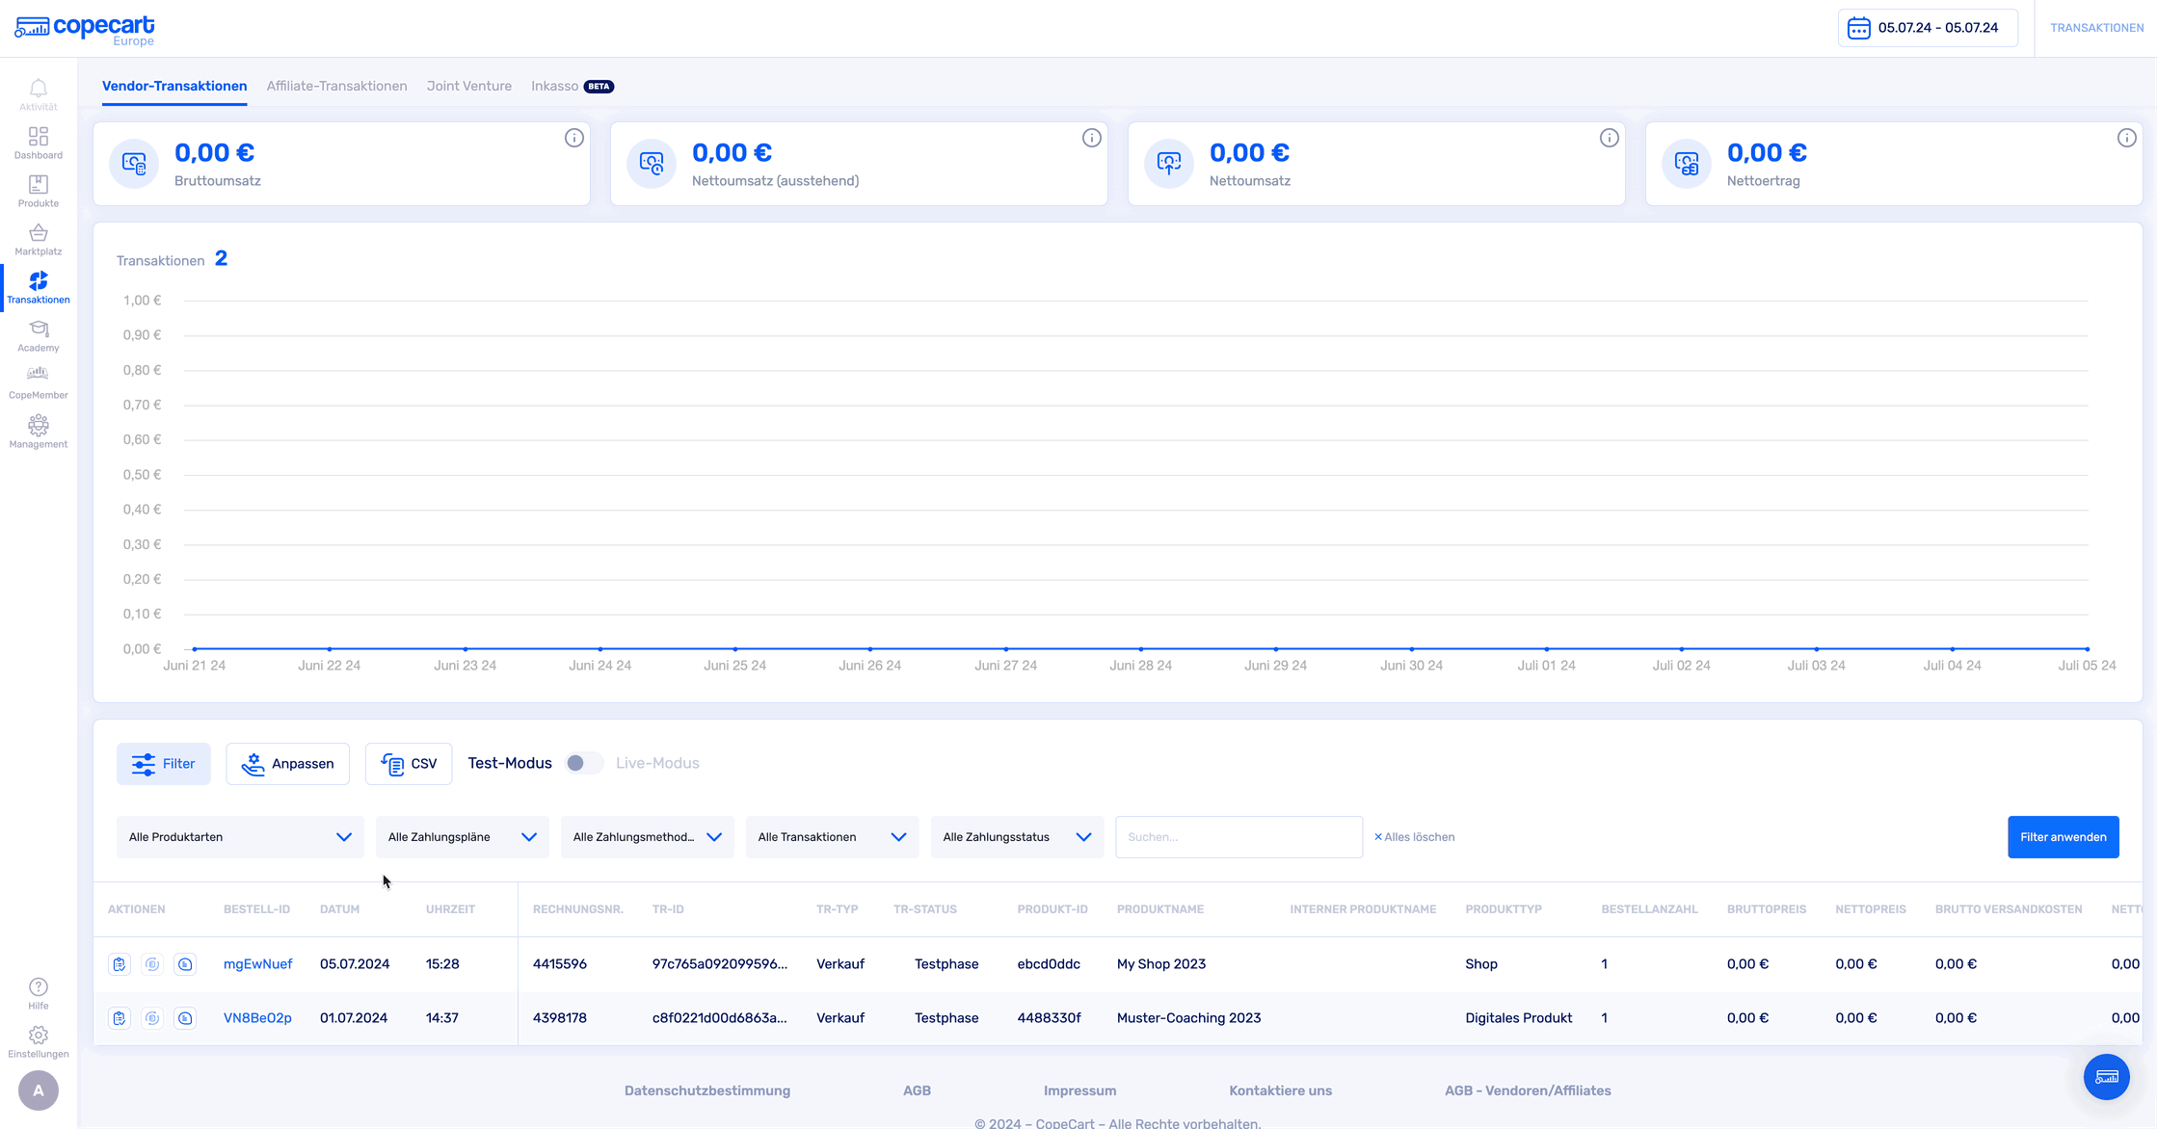Viewport: 2157px width, 1129px height.
Task: Expand Alle Zahlungsstatus dropdown
Action: [1016, 837]
